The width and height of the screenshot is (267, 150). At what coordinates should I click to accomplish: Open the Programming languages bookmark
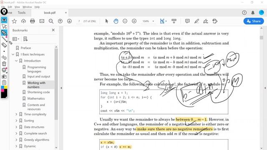37,69
